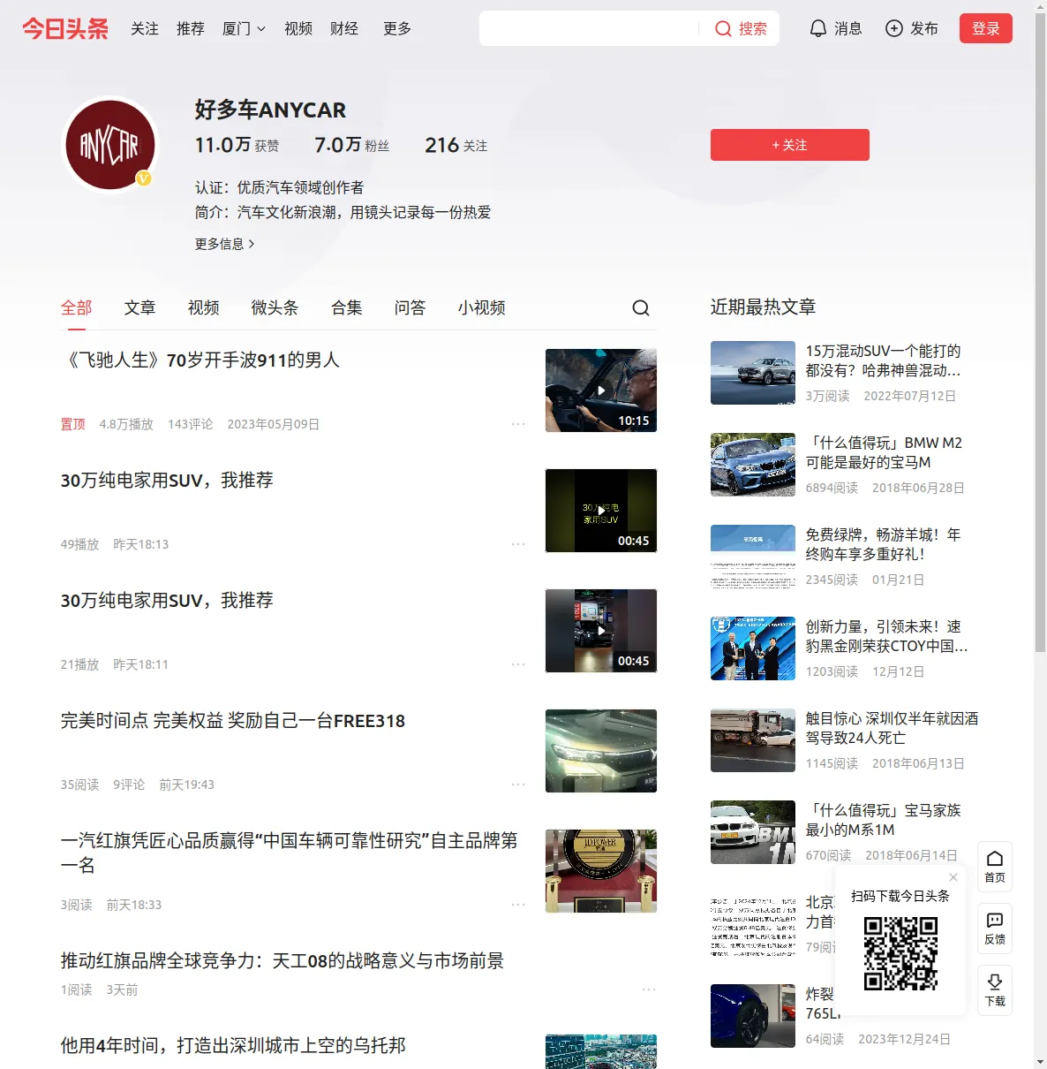This screenshot has width=1047, height=1069.
Task: Click the red 登录 button
Action: pyautogui.click(x=986, y=28)
